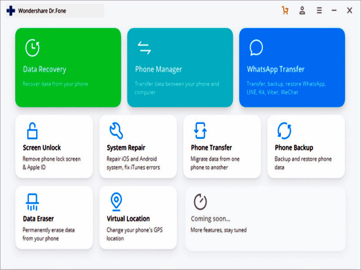Click the Phone Manager arrows icon
The width and height of the screenshot is (361, 270).
[x=144, y=48]
